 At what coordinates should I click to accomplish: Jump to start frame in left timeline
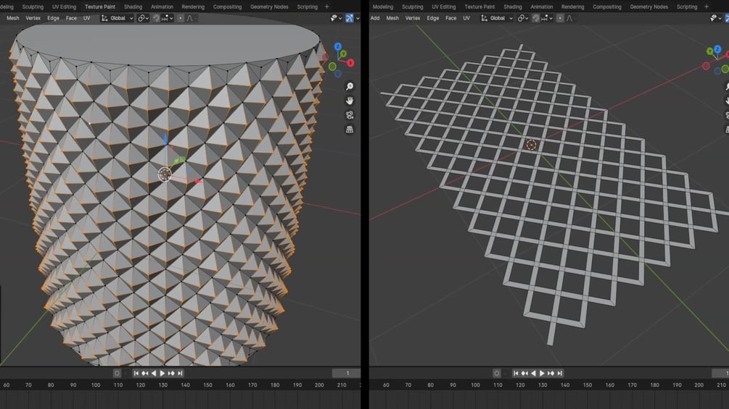point(136,374)
